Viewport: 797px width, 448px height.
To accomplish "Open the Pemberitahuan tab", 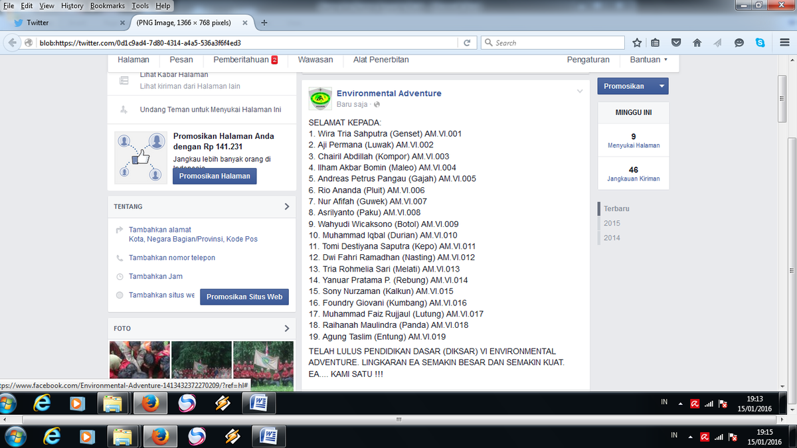I will [x=245, y=60].
